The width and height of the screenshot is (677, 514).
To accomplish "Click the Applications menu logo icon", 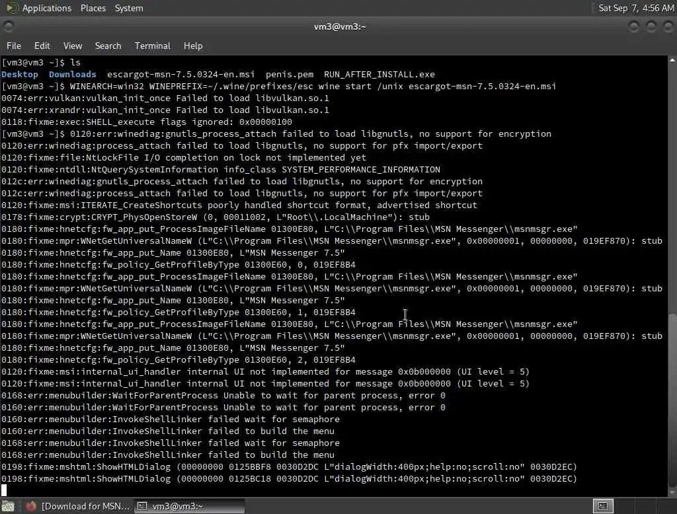I will click(x=12, y=8).
